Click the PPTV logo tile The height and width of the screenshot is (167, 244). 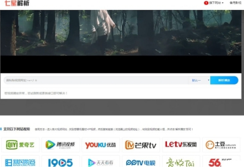coord(141,162)
